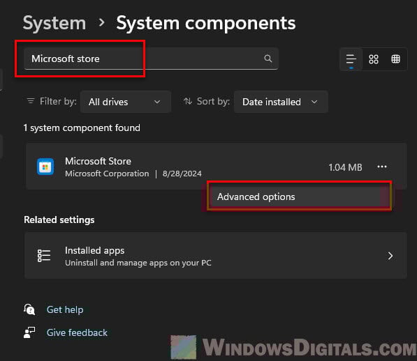This screenshot has height=361, width=417.
Task: Click the 8/28/2024 install date
Action: 182,174
